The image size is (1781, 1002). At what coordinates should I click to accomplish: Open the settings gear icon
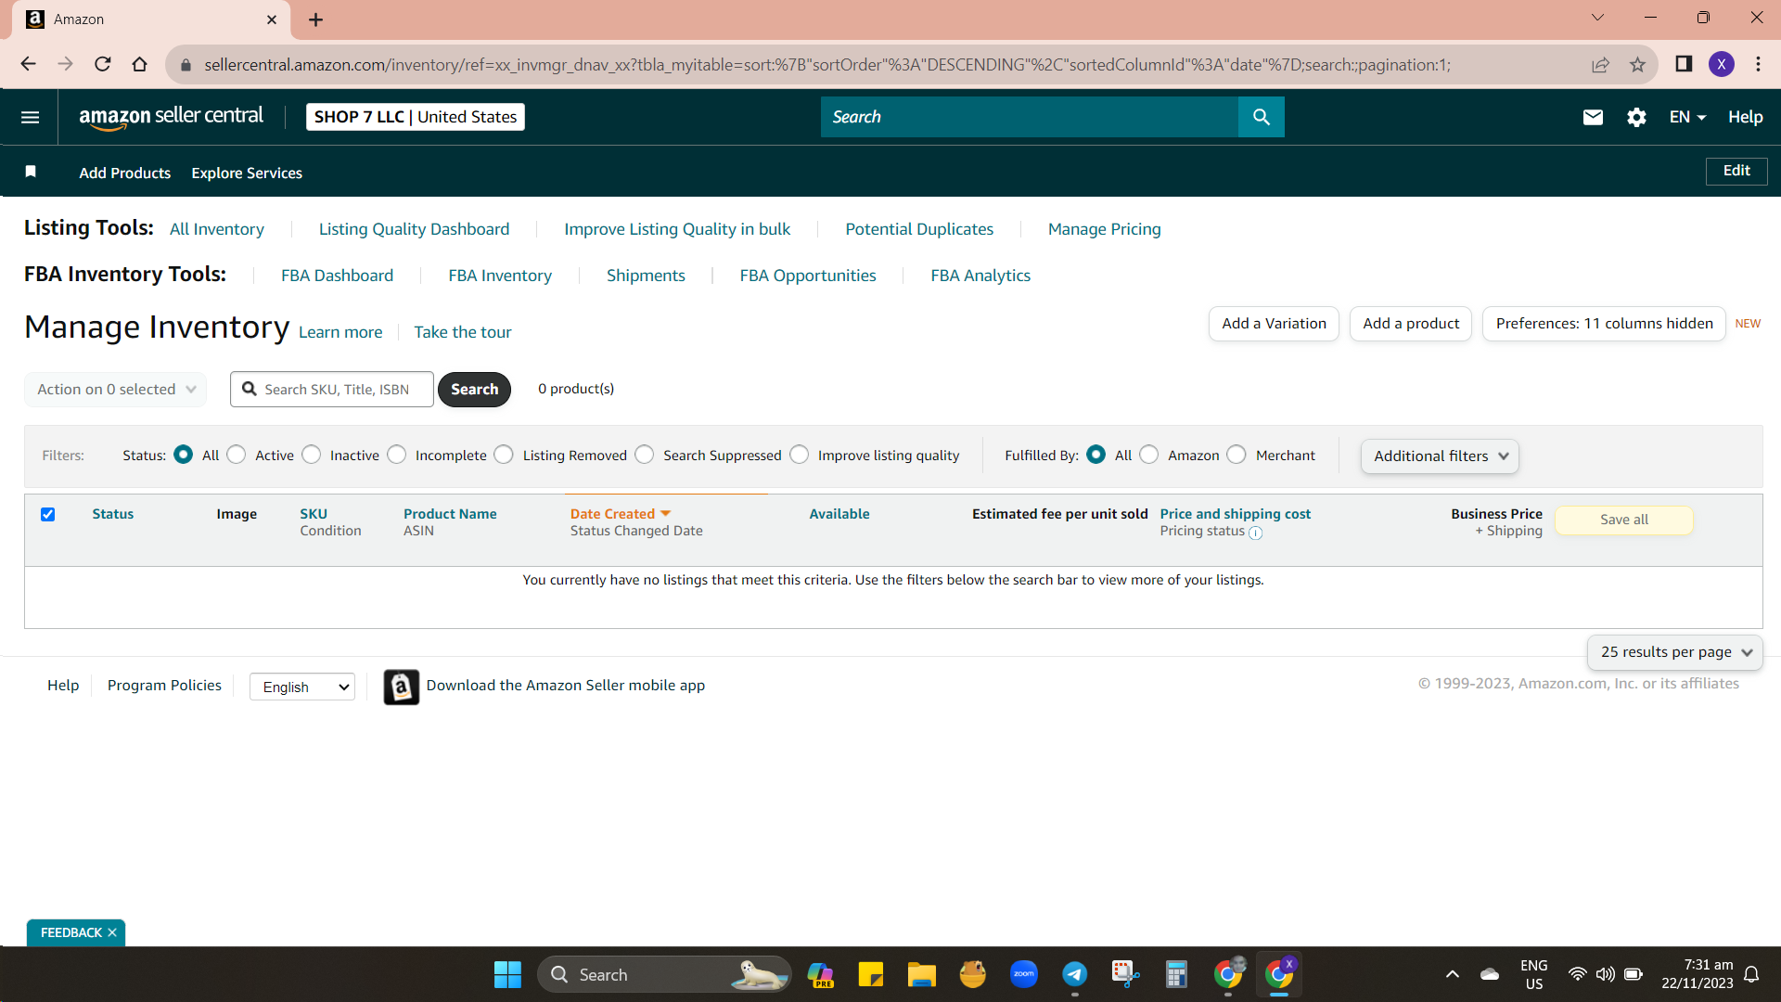pos(1636,117)
